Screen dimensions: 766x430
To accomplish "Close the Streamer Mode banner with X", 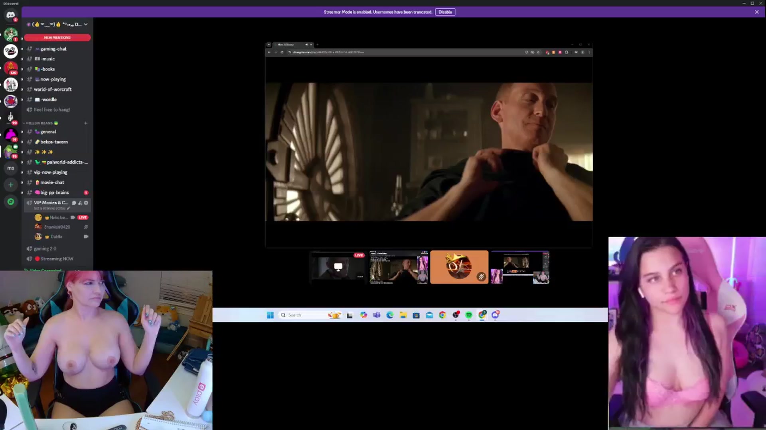I will (x=757, y=12).
